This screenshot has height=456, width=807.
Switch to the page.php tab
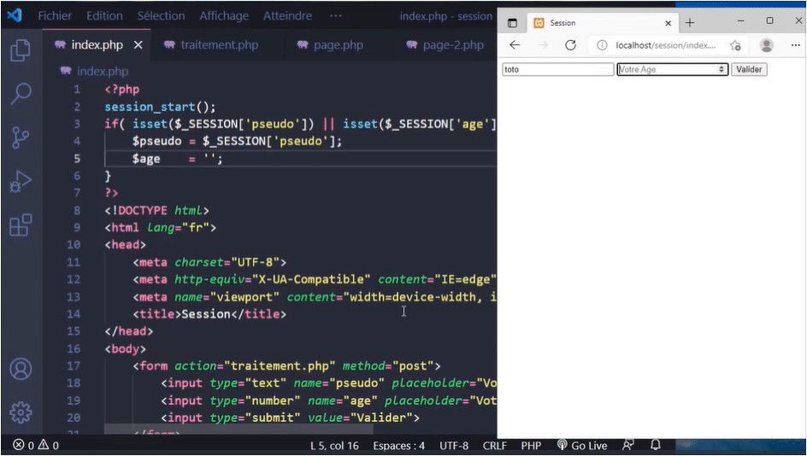pos(330,45)
